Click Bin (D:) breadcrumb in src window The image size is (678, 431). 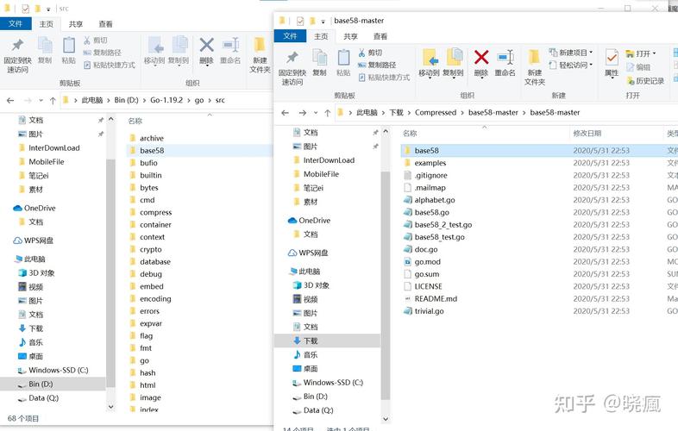tap(126, 100)
